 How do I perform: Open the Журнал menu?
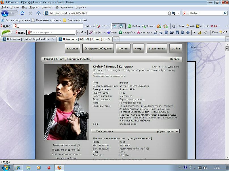tap(34, 7)
